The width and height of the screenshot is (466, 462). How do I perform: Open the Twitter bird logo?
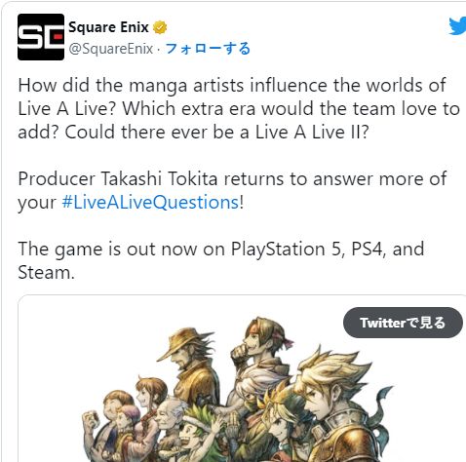457,26
